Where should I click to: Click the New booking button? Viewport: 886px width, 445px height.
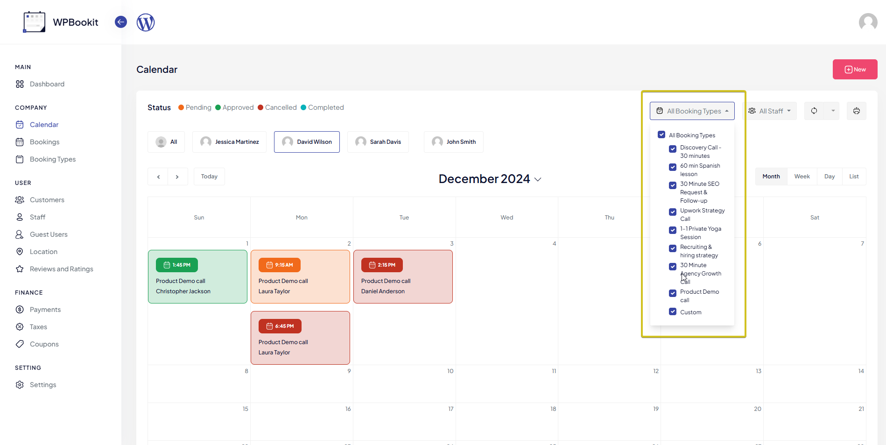pos(855,70)
